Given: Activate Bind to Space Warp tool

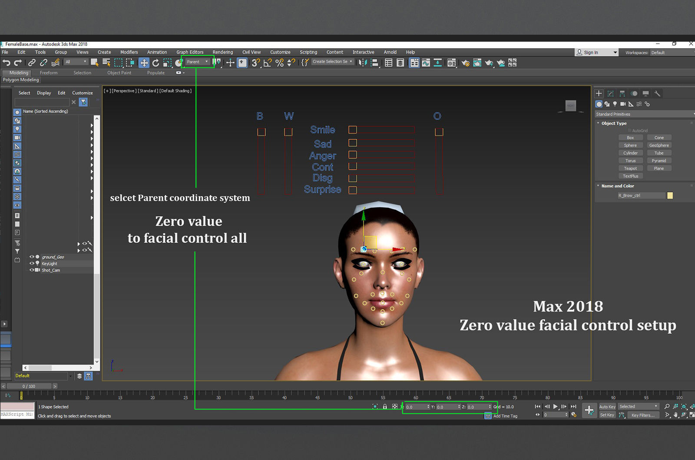Looking at the screenshot, I should [56, 62].
